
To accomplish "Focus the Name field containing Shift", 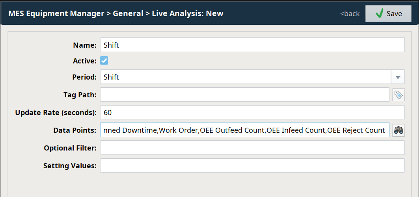I will click(x=252, y=45).
